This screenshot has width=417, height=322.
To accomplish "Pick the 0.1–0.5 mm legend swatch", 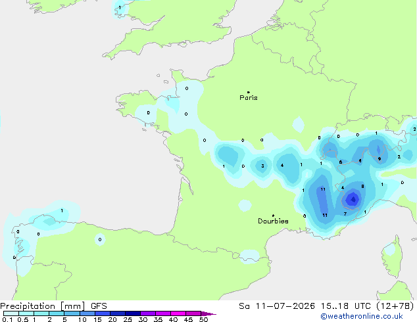I will click(x=11, y=313).
